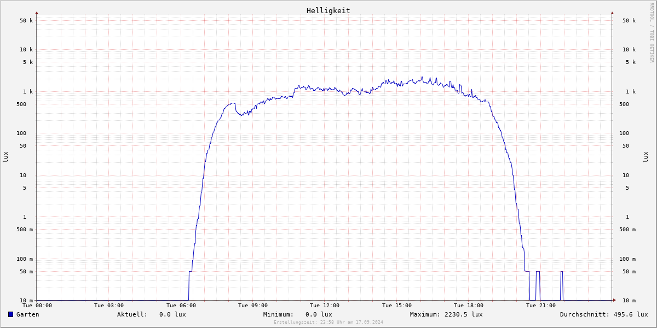Select the Garten legend label
657x328 pixels.
coord(28,314)
